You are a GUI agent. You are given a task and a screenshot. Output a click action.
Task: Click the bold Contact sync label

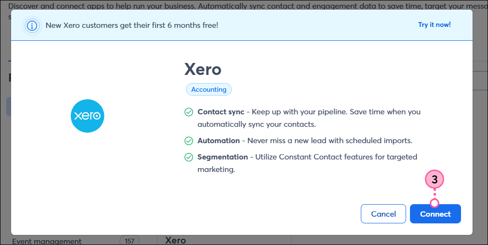click(221, 112)
